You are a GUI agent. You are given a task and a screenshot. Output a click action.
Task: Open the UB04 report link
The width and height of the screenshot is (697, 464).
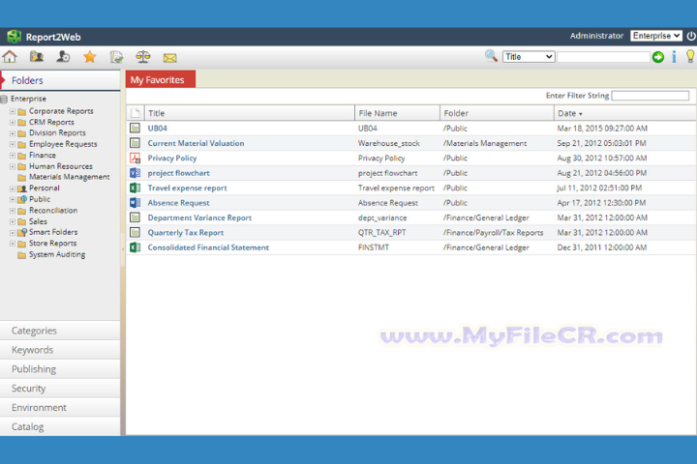point(158,129)
